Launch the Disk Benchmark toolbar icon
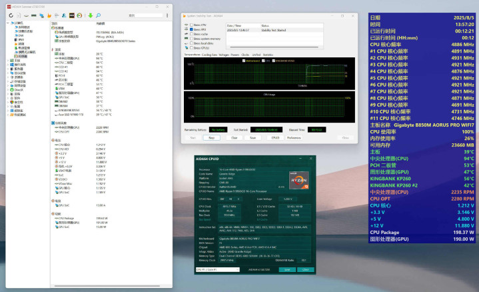The height and width of the screenshot is (292, 479). 26,15
